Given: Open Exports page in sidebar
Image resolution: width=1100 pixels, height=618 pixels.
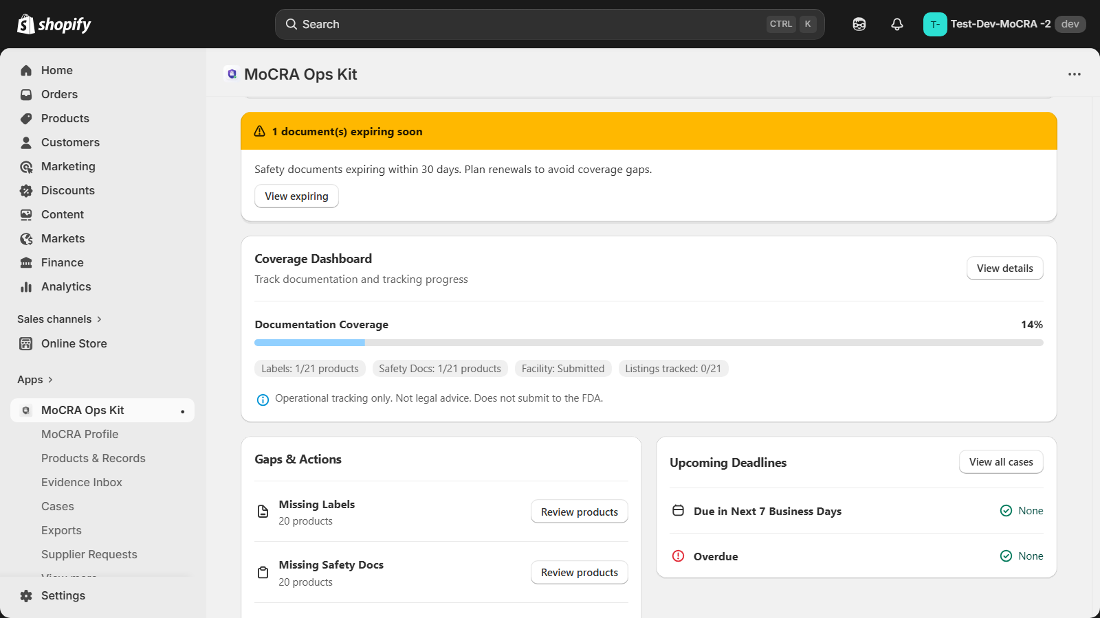Looking at the screenshot, I should [61, 530].
